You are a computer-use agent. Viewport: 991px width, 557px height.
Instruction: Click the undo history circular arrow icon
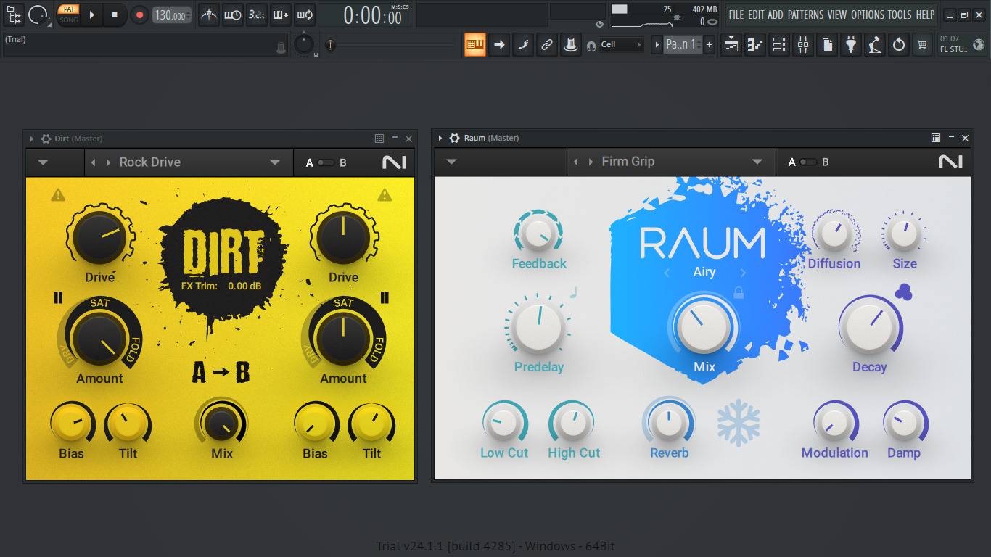pos(899,44)
